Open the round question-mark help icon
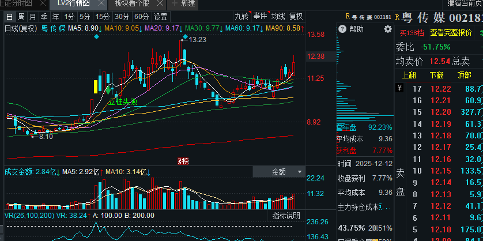The height and width of the screenshot is (241, 483). point(342,29)
